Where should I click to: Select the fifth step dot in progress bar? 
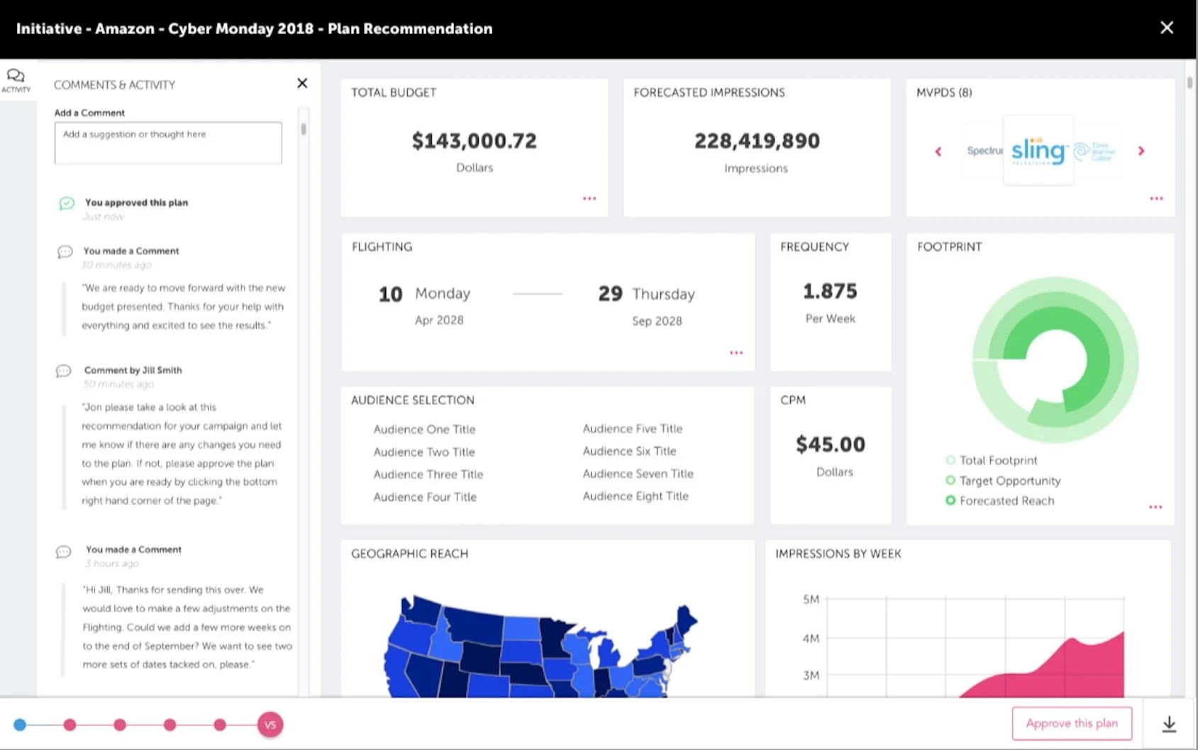pyautogui.click(x=220, y=724)
